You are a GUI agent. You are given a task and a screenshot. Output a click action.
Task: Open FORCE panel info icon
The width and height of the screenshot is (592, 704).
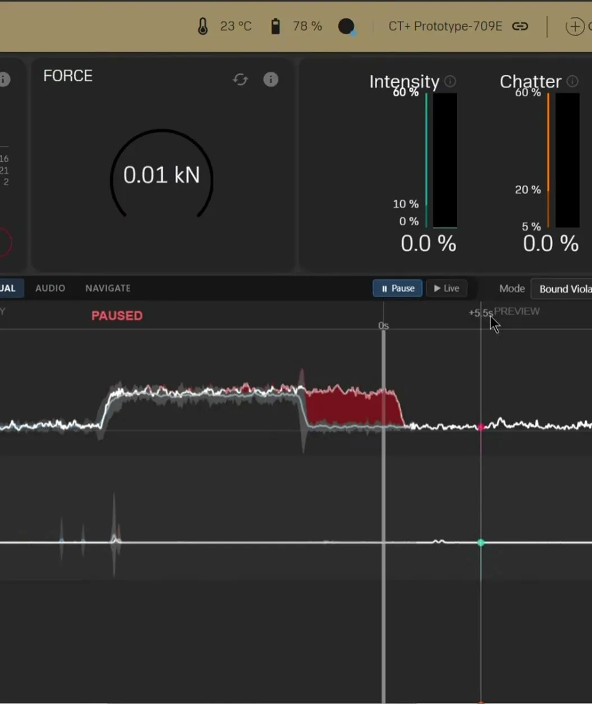[x=270, y=80]
